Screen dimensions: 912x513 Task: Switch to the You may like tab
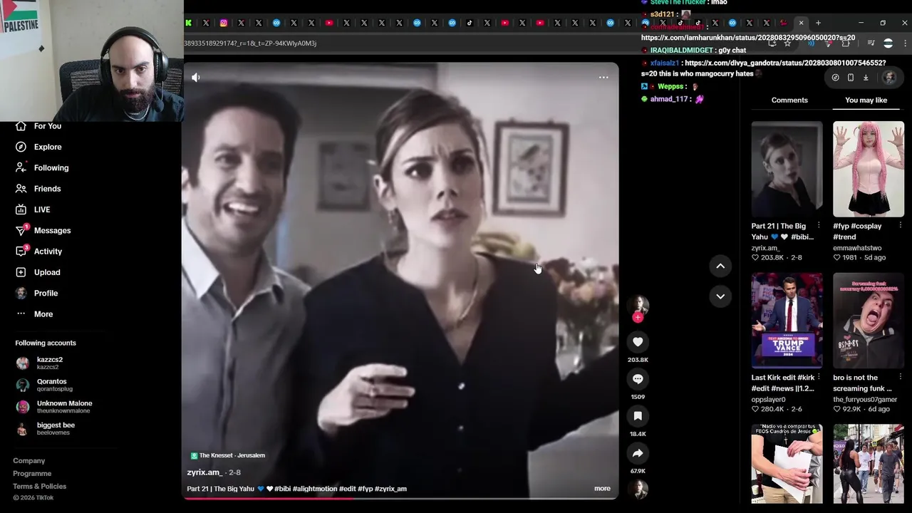pos(866,100)
